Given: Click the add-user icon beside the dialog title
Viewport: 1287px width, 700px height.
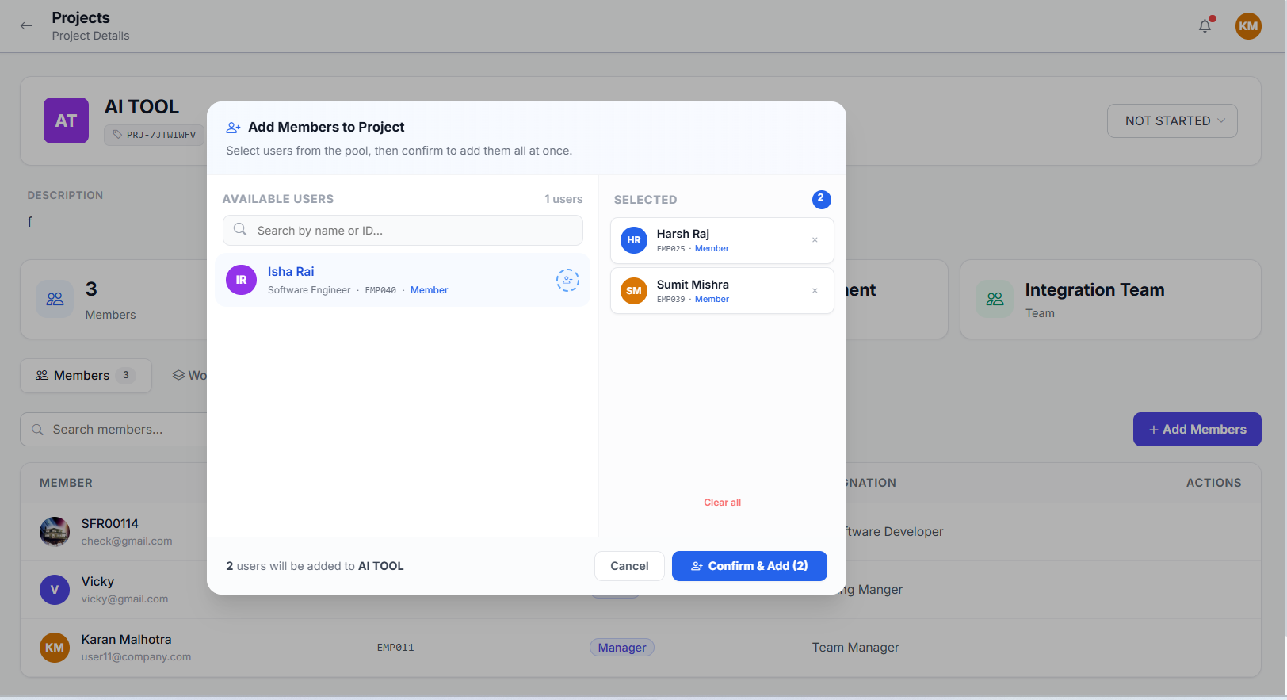Looking at the screenshot, I should click(x=233, y=128).
